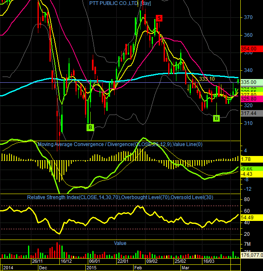
Task: Click the yellow 1.78 MACD histogram label
Action: pyautogui.click(x=251, y=159)
